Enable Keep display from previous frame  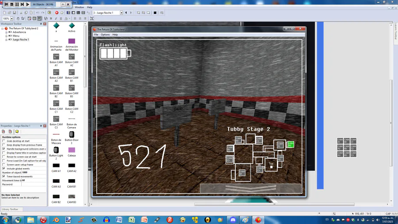pos(4,145)
